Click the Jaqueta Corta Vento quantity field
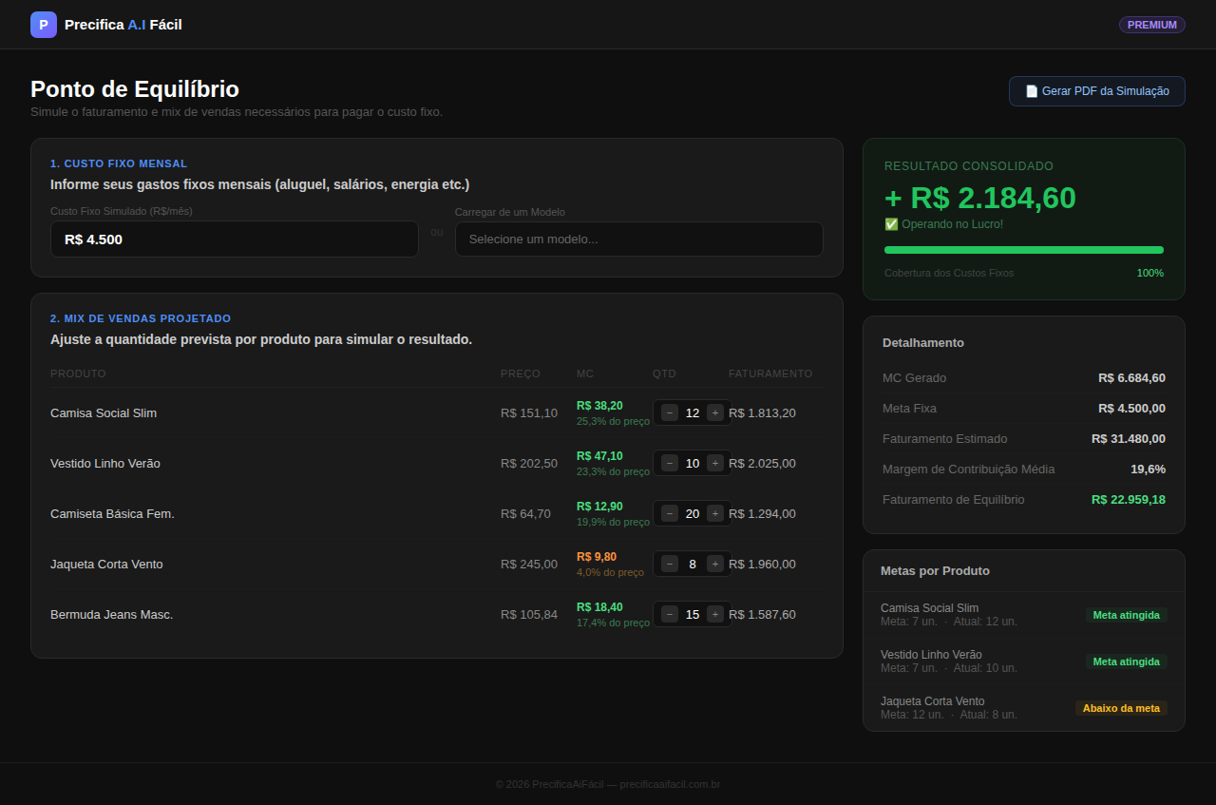 coord(693,564)
